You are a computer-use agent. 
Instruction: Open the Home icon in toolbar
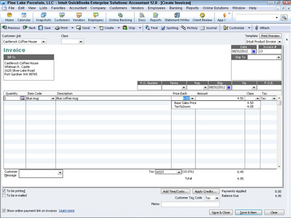pos(9,15)
